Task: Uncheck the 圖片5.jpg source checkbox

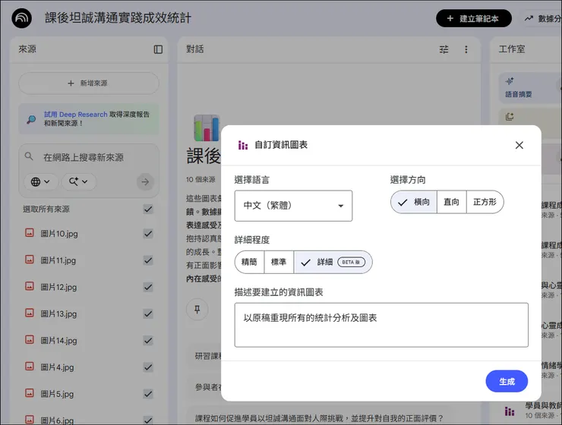Action: pyautogui.click(x=148, y=394)
